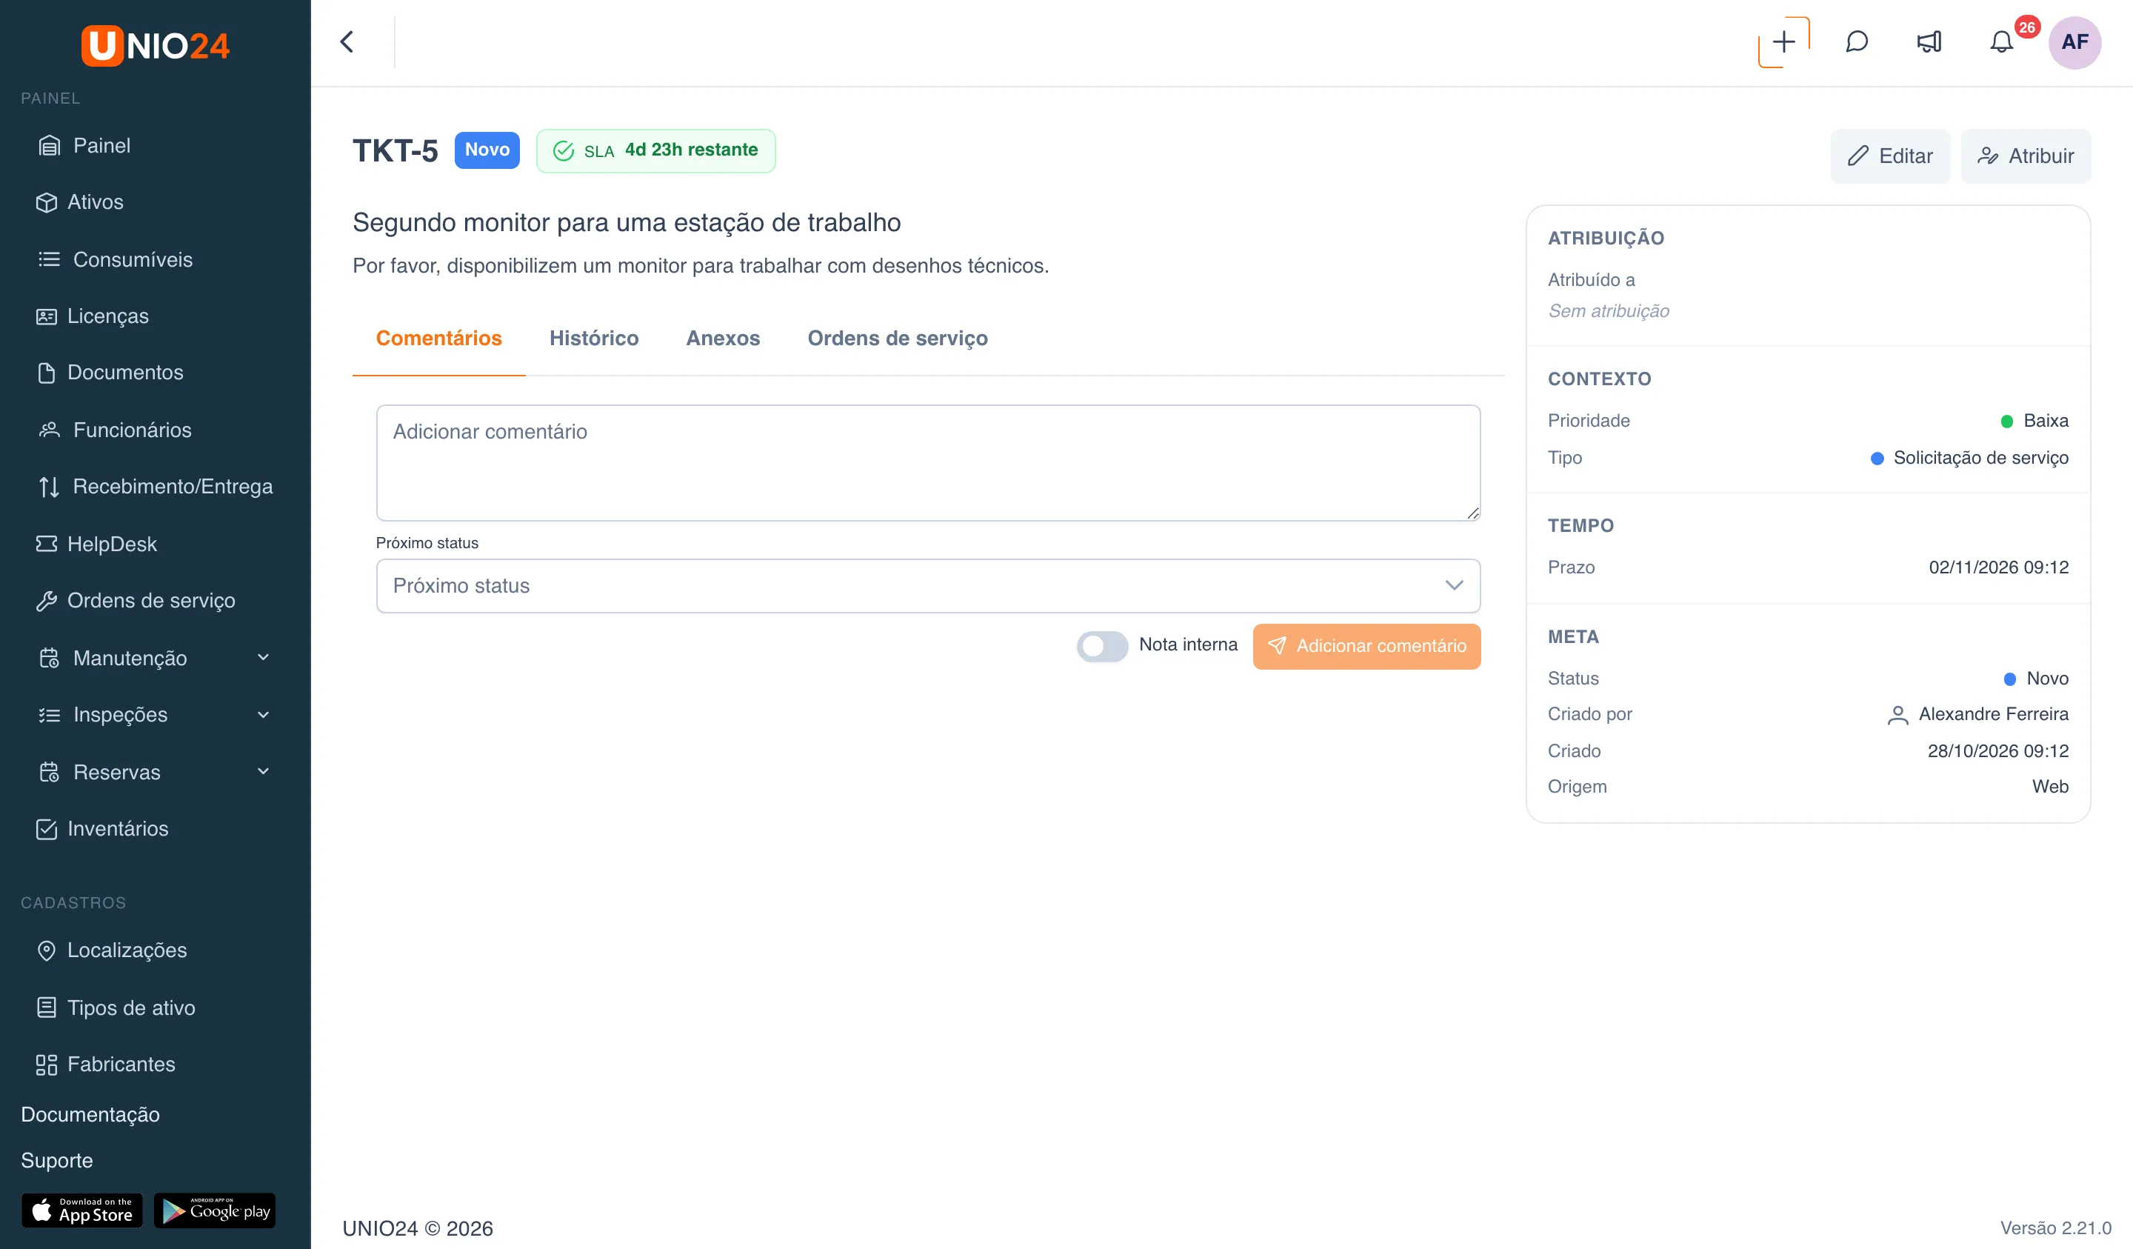Viewport: 2133px width, 1249px height.
Task: Expand the Inspeções submenu chevron
Action: tap(263, 715)
